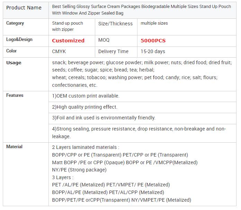Click the Size/Thickness label
Screen dimensions: 241x210
[x=115, y=24]
